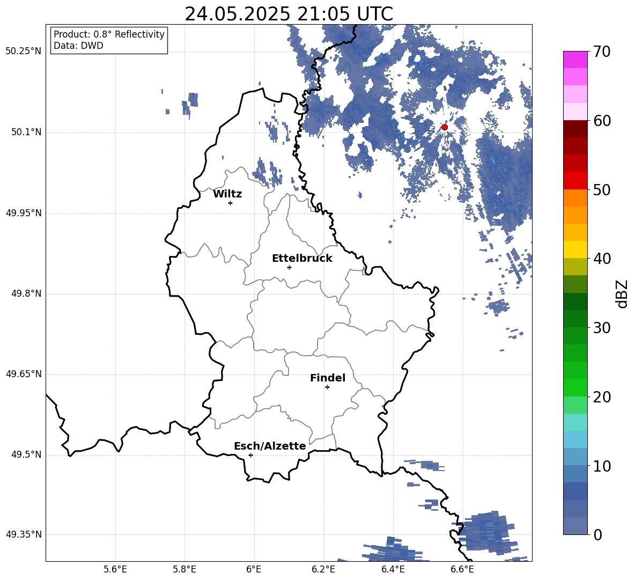The width and height of the screenshot is (635, 580).
Task: Click the colorbar tick label 10
Action: tap(601, 466)
